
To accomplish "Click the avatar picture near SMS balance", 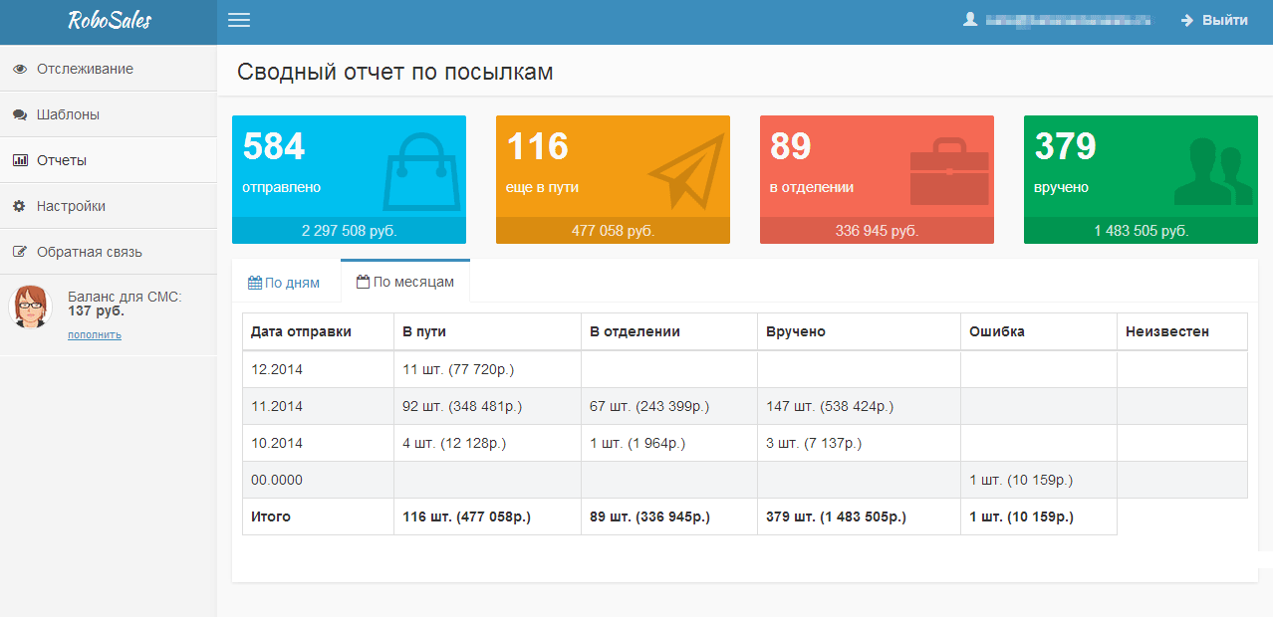I will (30, 308).
